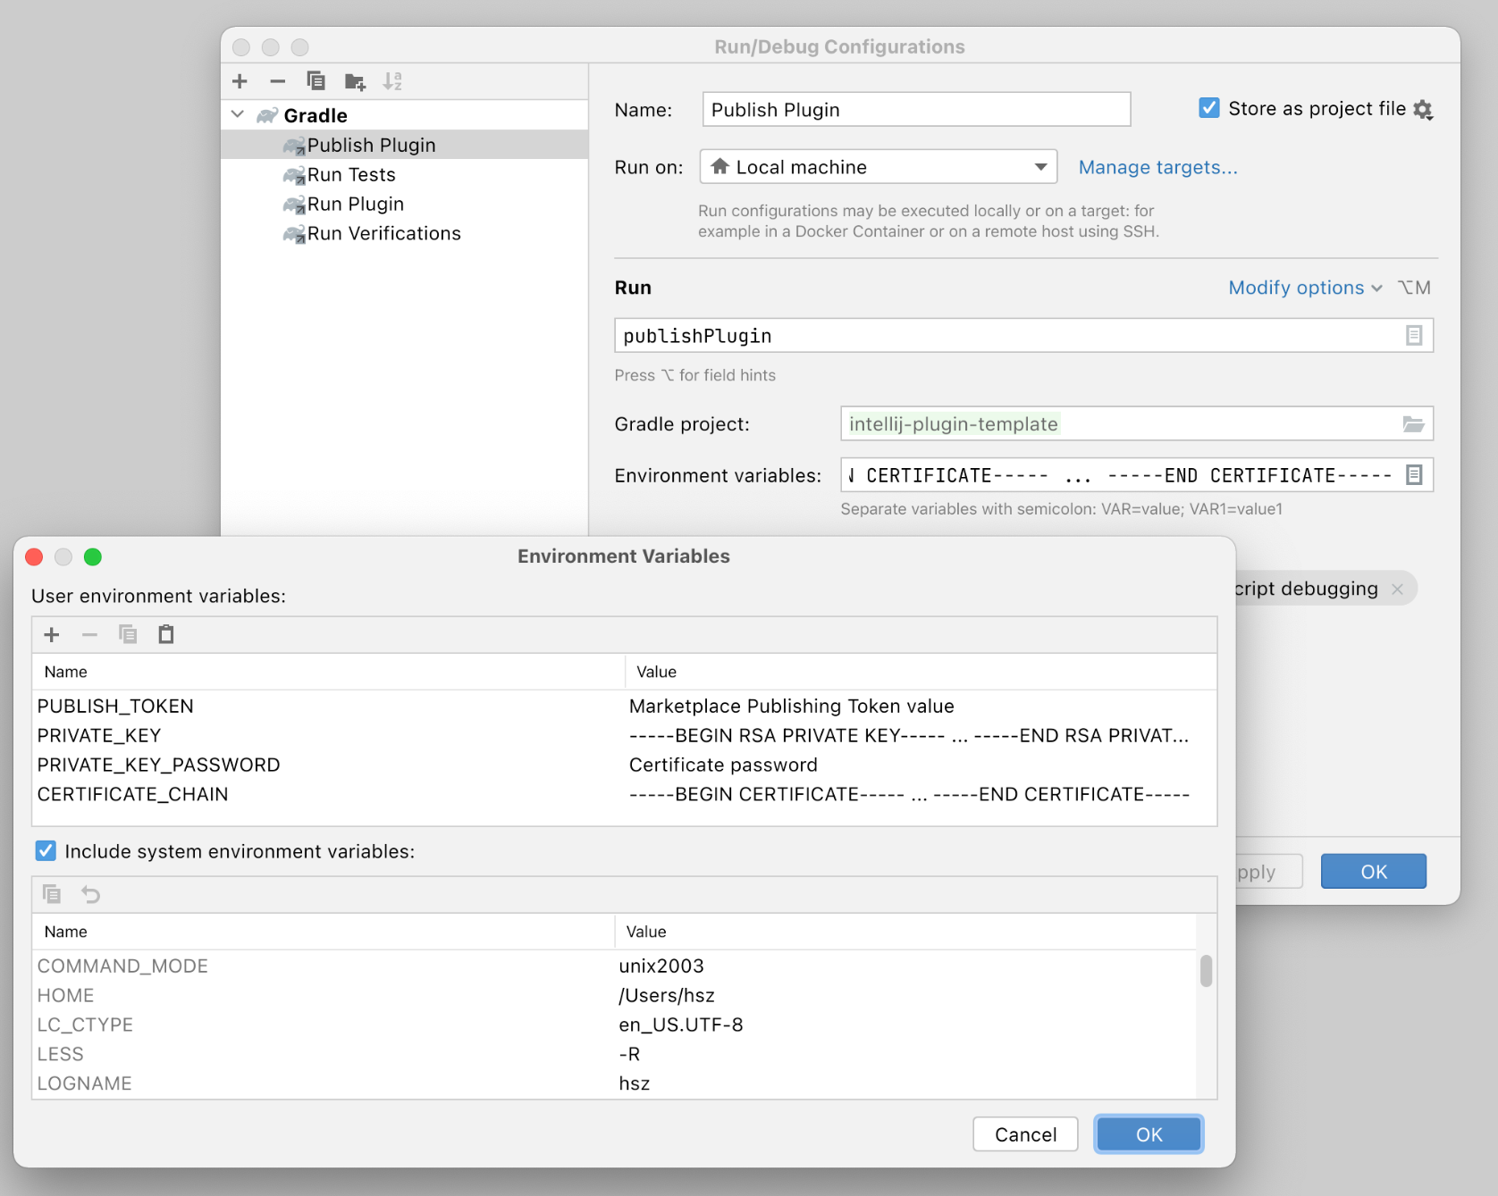The width and height of the screenshot is (1498, 1196).
Task: Uncheck Include system environment variables
Action: [x=46, y=851]
